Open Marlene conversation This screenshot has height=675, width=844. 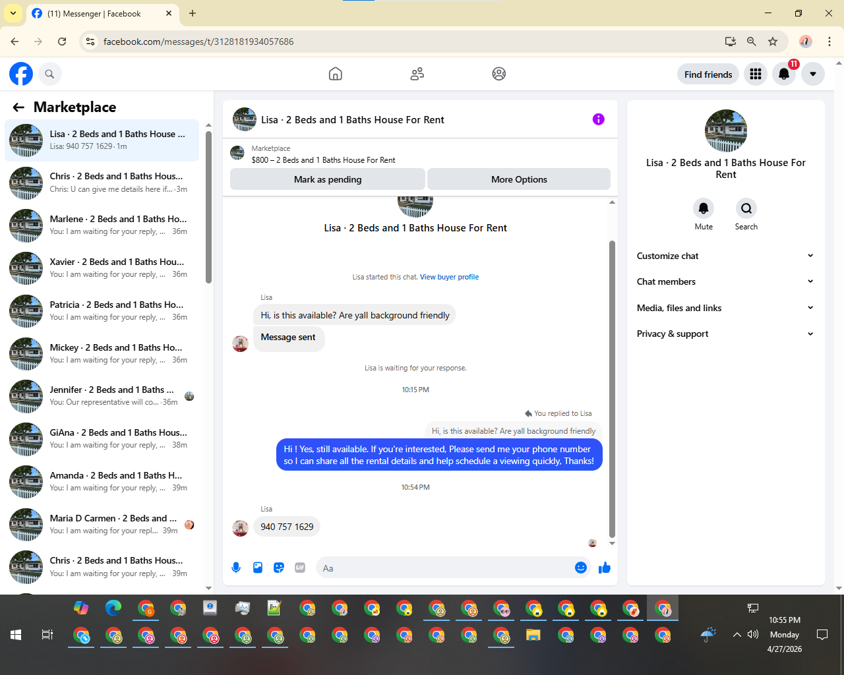coord(102,225)
